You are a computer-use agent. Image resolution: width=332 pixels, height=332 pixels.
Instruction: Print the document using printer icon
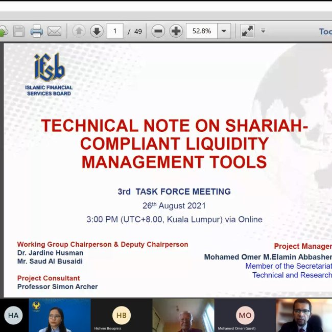pyautogui.click(x=37, y=31)
